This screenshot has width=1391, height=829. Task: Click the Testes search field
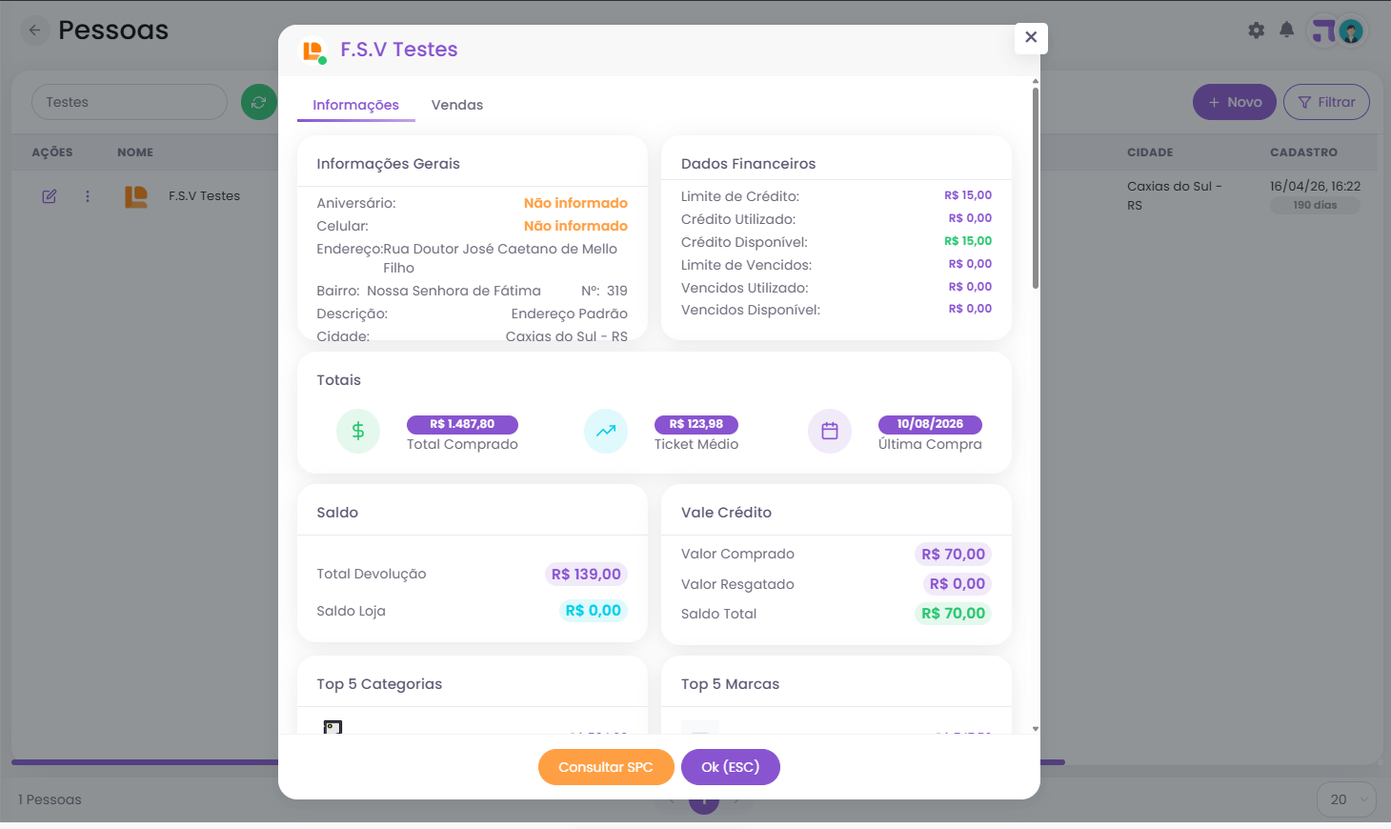130,102
